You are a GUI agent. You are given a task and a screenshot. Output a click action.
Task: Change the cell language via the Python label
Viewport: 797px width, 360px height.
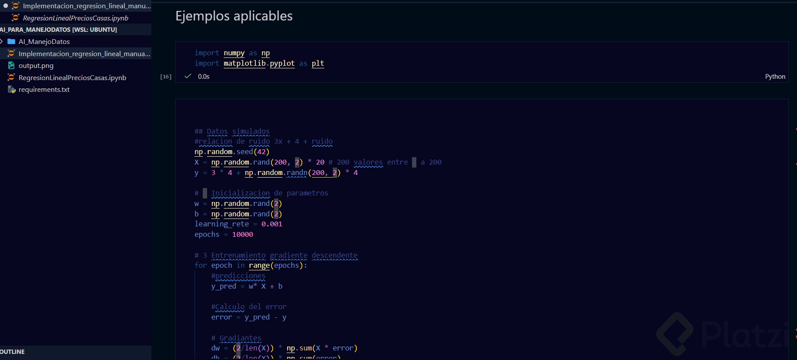pyautogui.click(x=775, y=77)
